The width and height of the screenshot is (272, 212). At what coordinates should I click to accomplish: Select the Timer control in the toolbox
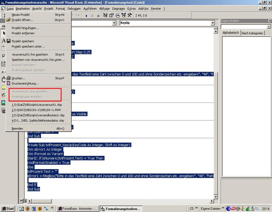pos(3,79)
